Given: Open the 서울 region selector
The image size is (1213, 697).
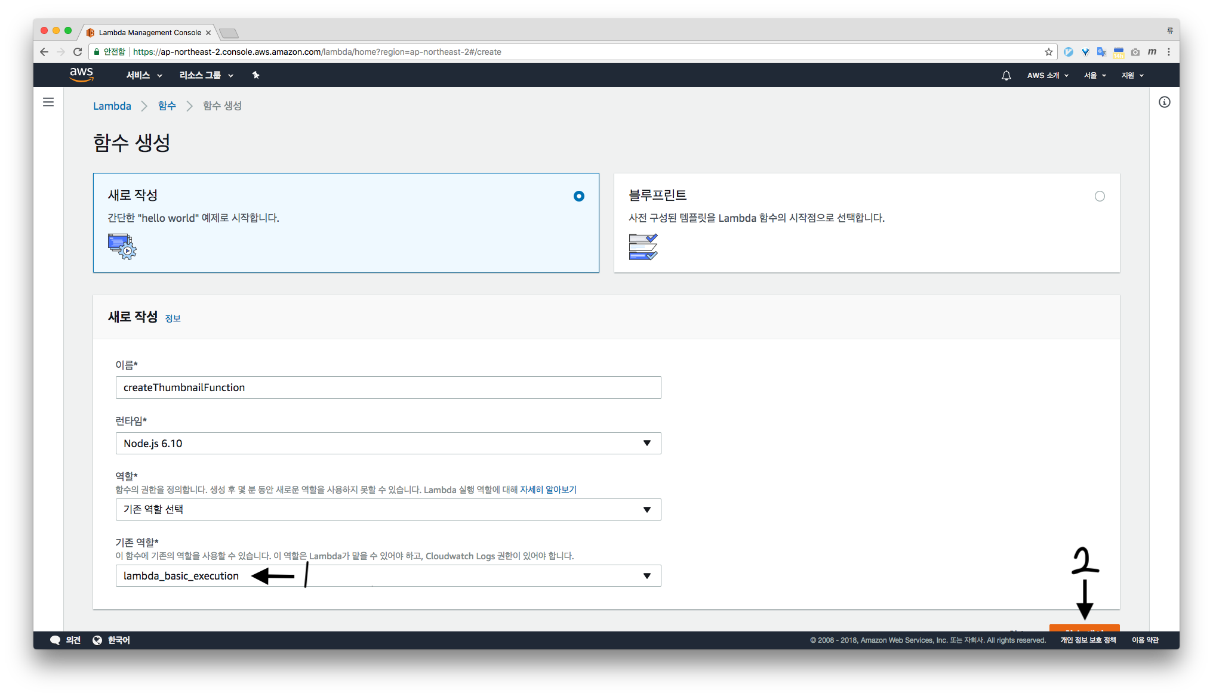Looking at the screenshot, I should coord(1095,75).
